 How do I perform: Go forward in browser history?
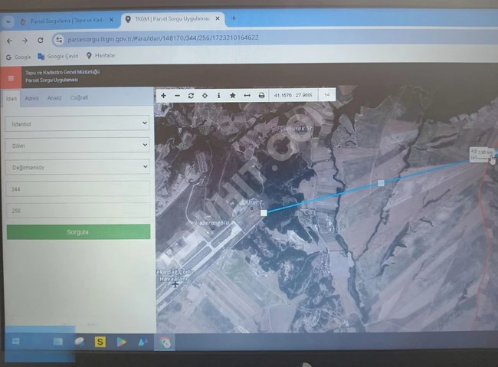click(x=25, y=41)
